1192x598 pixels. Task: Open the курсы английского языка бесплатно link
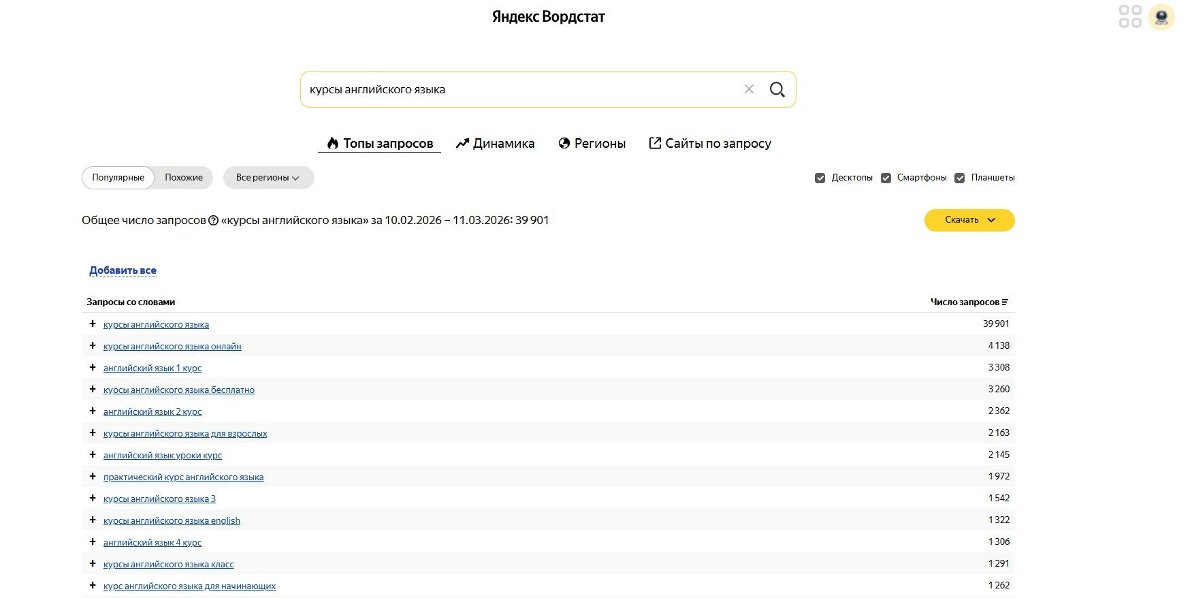pyautogui.click(x=179, y=390)
